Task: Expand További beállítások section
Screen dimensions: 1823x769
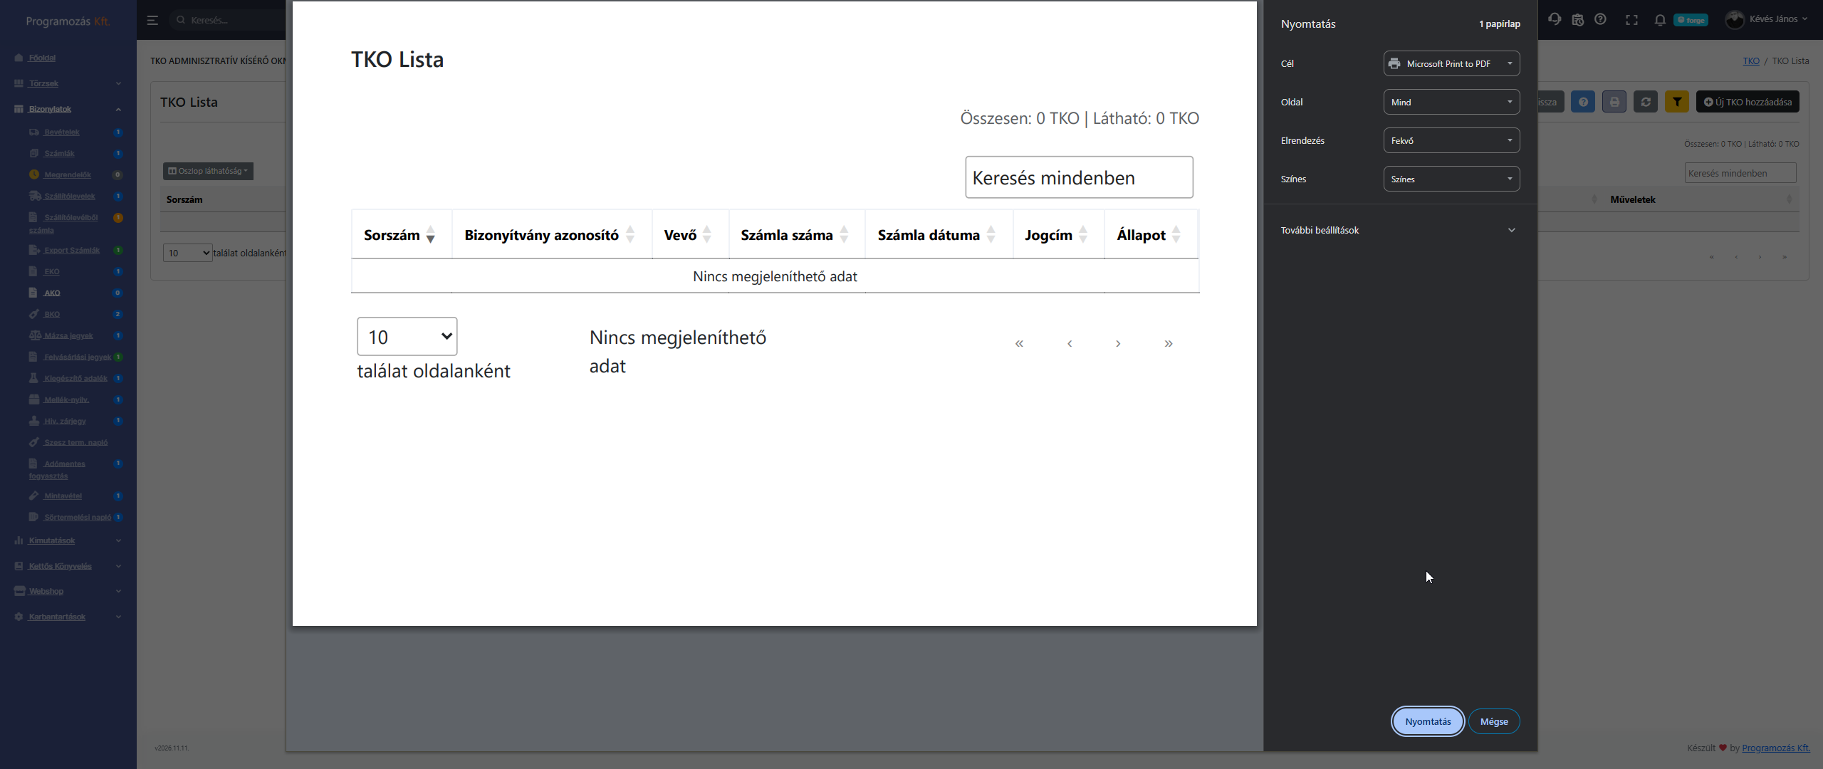Action: [1398, 230]
